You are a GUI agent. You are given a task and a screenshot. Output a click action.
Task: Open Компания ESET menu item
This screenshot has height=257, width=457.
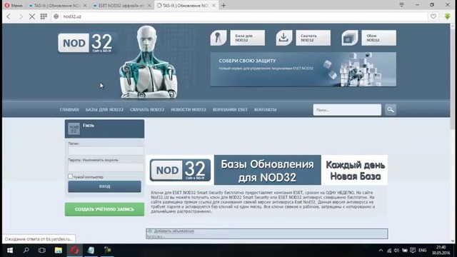[x=230, y=109]
